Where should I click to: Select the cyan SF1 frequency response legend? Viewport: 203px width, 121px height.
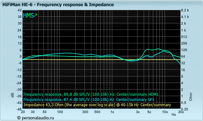pos(89,100)
